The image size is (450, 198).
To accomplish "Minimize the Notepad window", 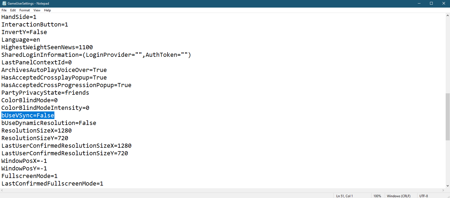I will coord(419,4).
